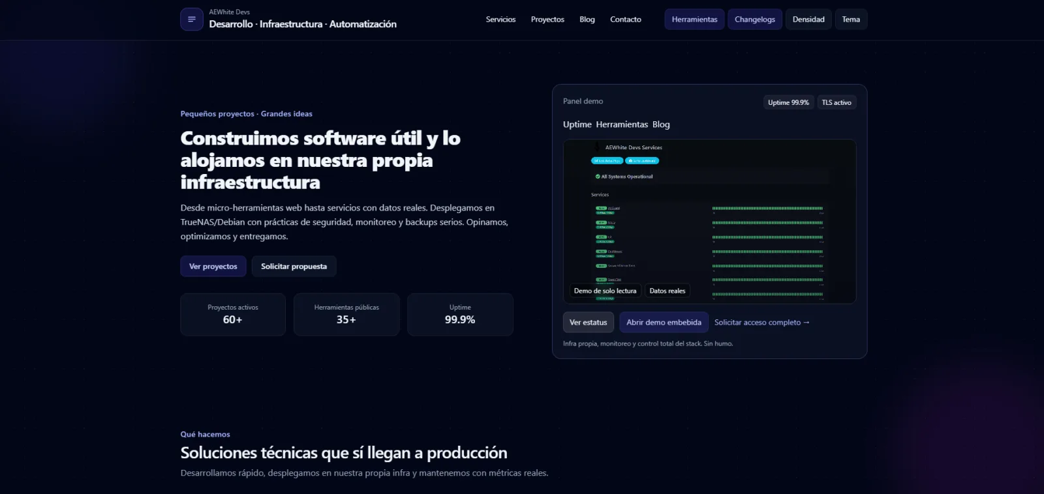Follow the Solicitar acceso completo link
The width and height of the screenshot is (1044, 494).
(x=761, y=323)
